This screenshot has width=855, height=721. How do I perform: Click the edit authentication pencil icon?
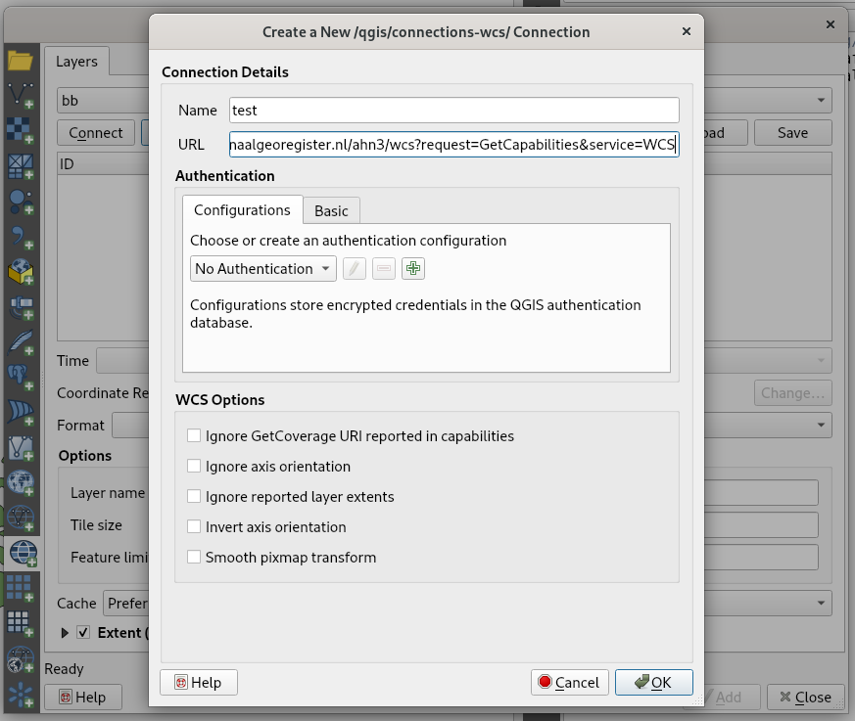pos(354,268)
